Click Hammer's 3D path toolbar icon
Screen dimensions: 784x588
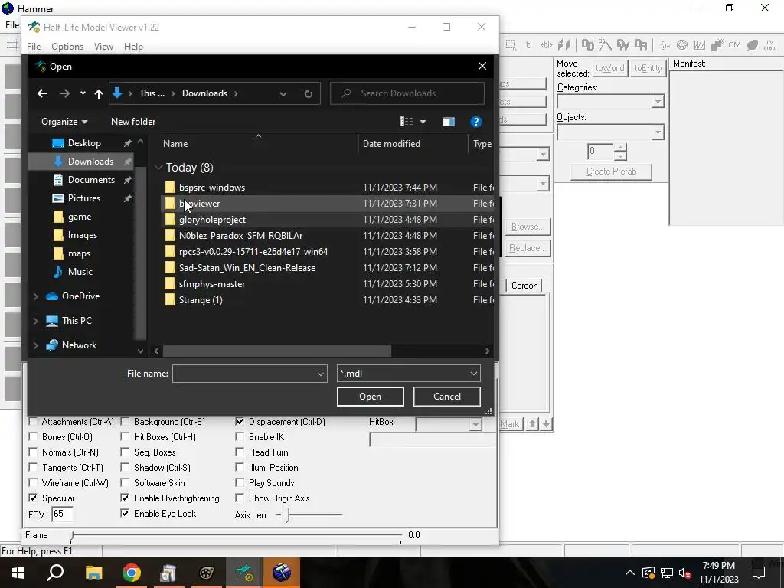pos(606,45)
